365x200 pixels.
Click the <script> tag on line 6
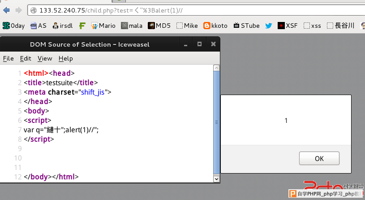point(38,120)
